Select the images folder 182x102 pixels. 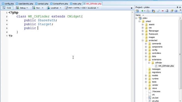[152, 37]
